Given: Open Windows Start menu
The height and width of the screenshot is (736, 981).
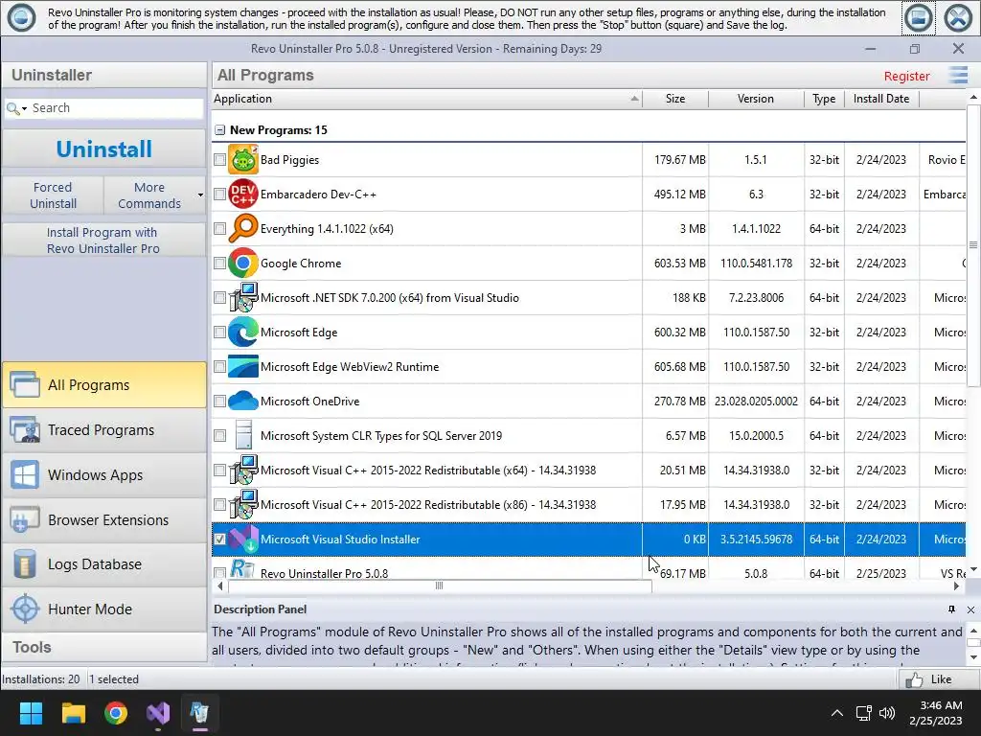Looking at the screenshot, I should 31,713.
